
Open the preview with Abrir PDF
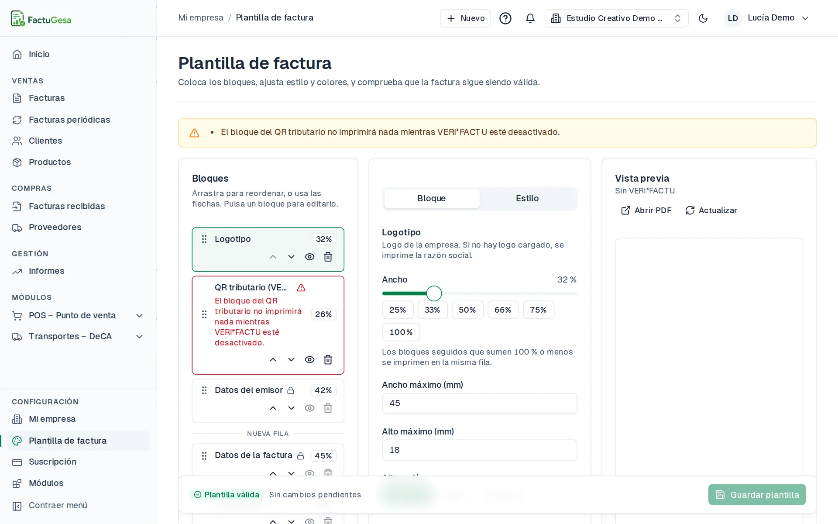click(646, 210)
